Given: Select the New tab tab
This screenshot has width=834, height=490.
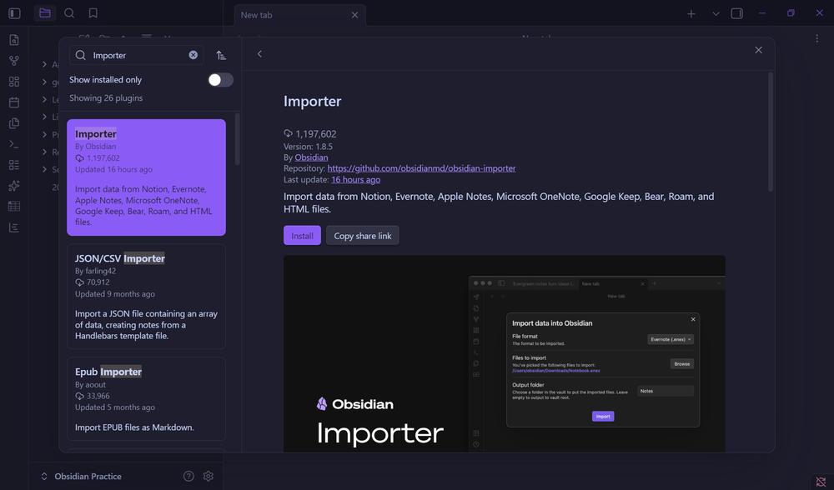Looking at the screenshot, I should point(300,15).
